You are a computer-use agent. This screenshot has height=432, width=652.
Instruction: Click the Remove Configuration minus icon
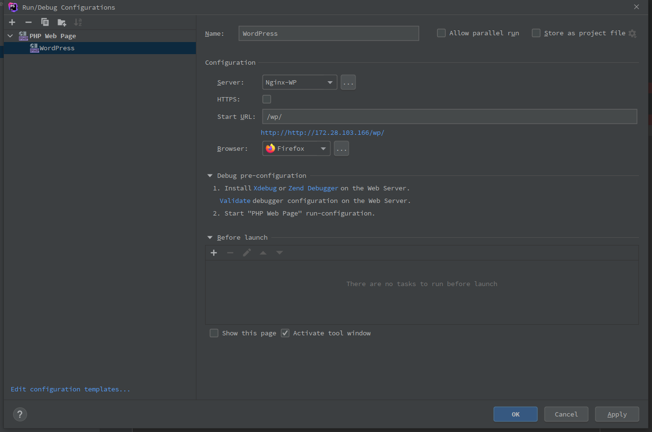pos(29,22)
